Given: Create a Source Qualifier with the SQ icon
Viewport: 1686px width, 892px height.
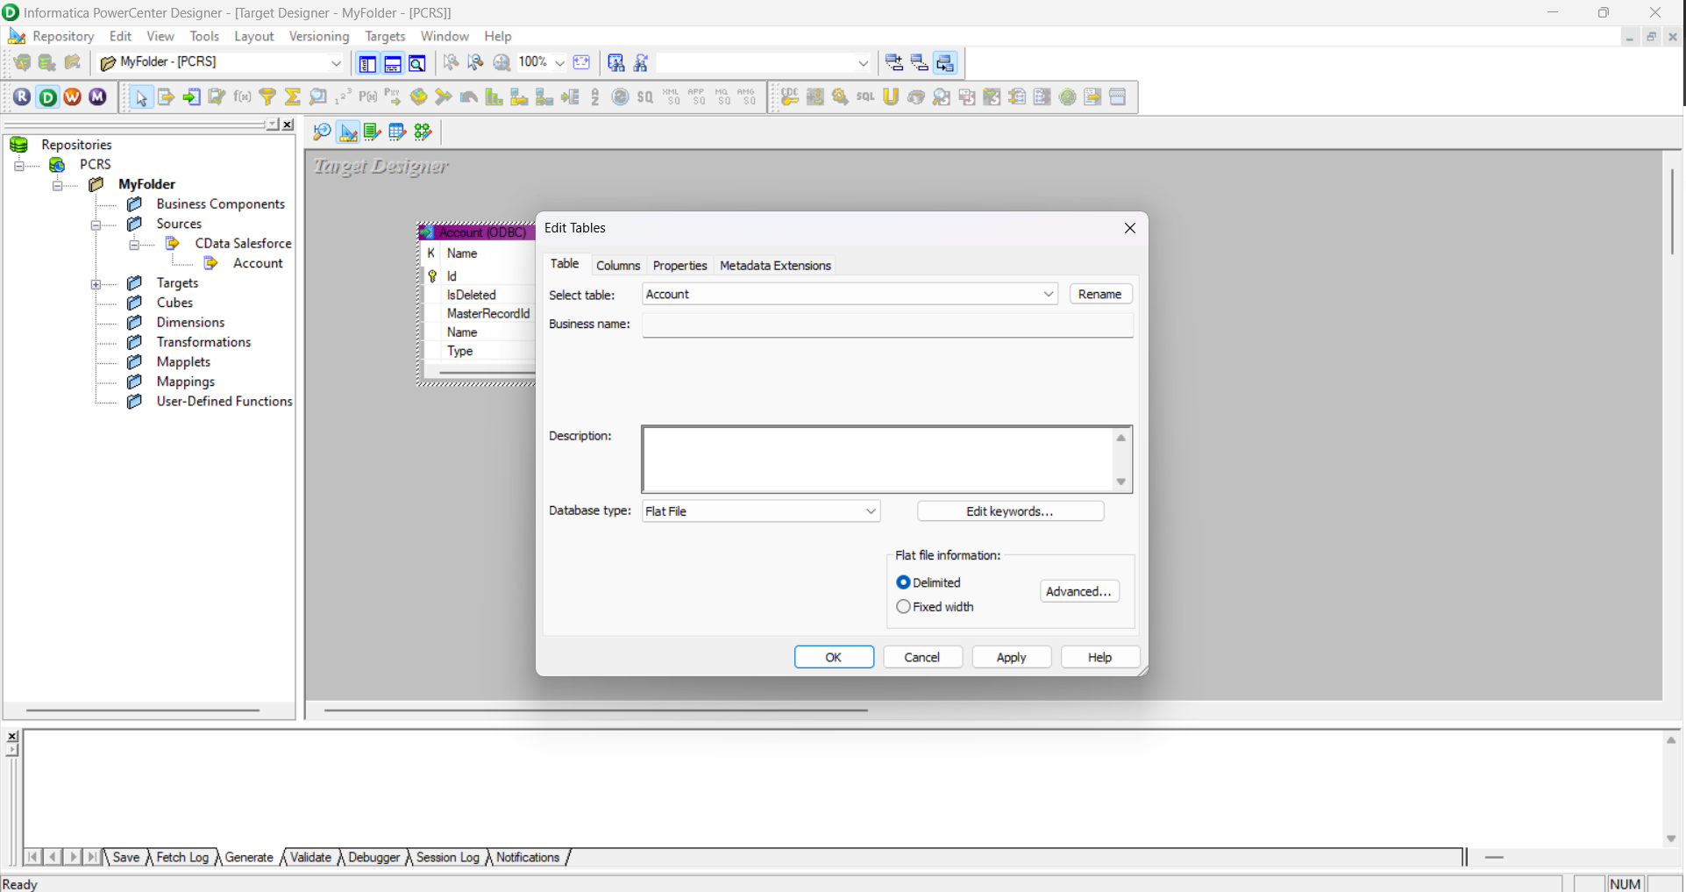Looking at the screenshot, I should [644, 96].
